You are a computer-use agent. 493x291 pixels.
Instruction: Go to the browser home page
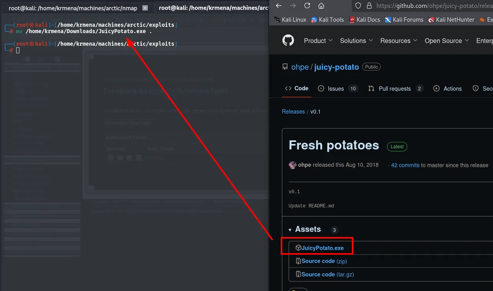point(321,6)
